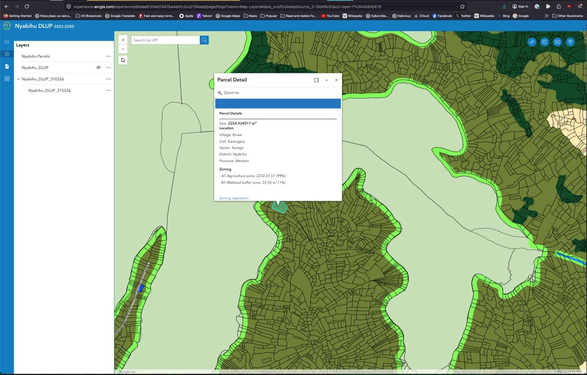587x375 pixels.
Task: Open the document page sidebar icon
Action: pos(7,66)
